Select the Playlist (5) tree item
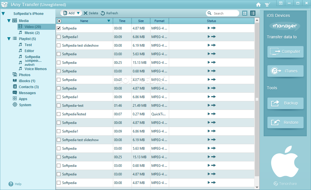 (x=27, y=39)
